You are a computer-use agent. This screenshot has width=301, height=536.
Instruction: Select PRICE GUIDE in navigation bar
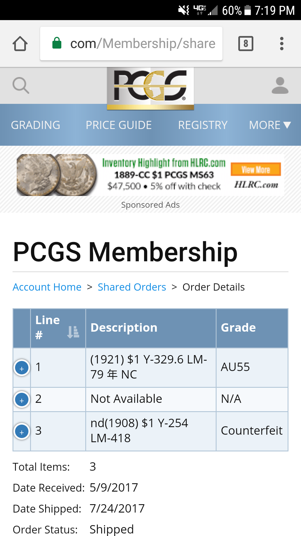(119, 125)
